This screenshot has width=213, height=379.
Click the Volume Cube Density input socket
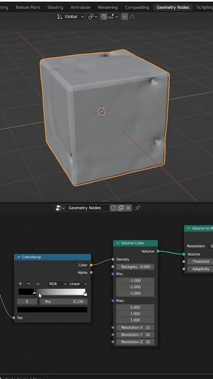tap(113, 259)
